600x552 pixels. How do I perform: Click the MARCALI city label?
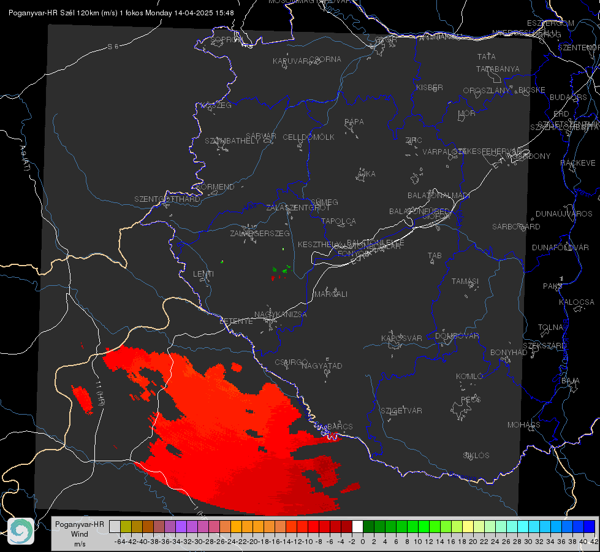point(331,294)
